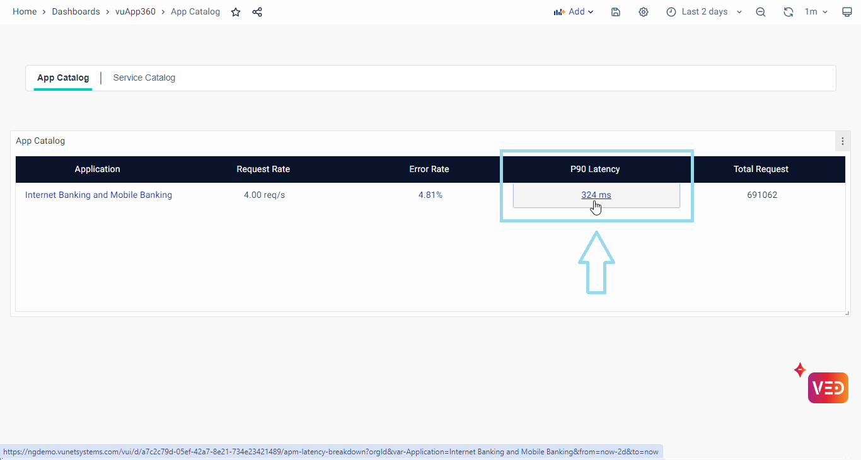The height and width of the screenshot is (460, 861).
Task: Click the share dashboard icon
Action: coord(257,12)
